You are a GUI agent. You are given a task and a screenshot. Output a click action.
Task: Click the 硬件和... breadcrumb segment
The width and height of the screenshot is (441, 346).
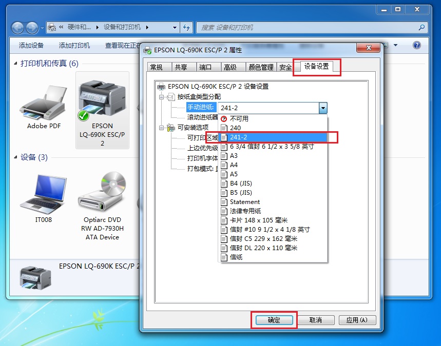coord(79,27)
